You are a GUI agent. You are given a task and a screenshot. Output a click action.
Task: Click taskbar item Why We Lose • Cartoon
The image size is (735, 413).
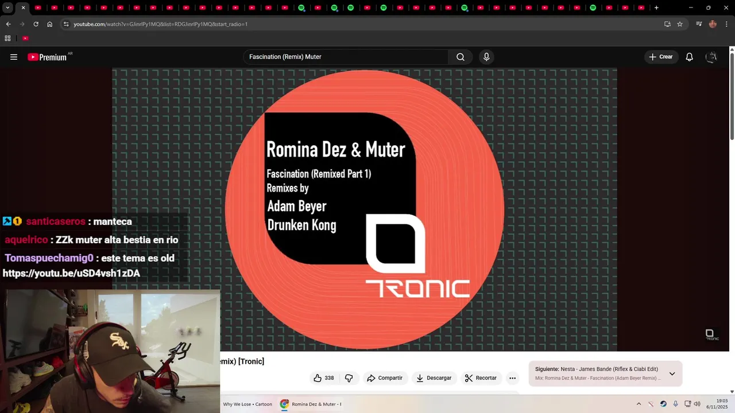pyautogui.click(x=247, y=404)
